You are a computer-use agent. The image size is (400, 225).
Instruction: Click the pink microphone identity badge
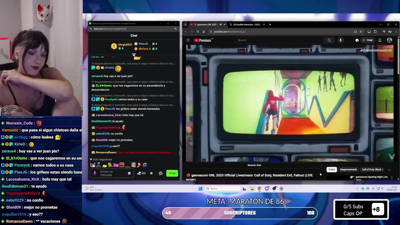(x=95, y=173)
